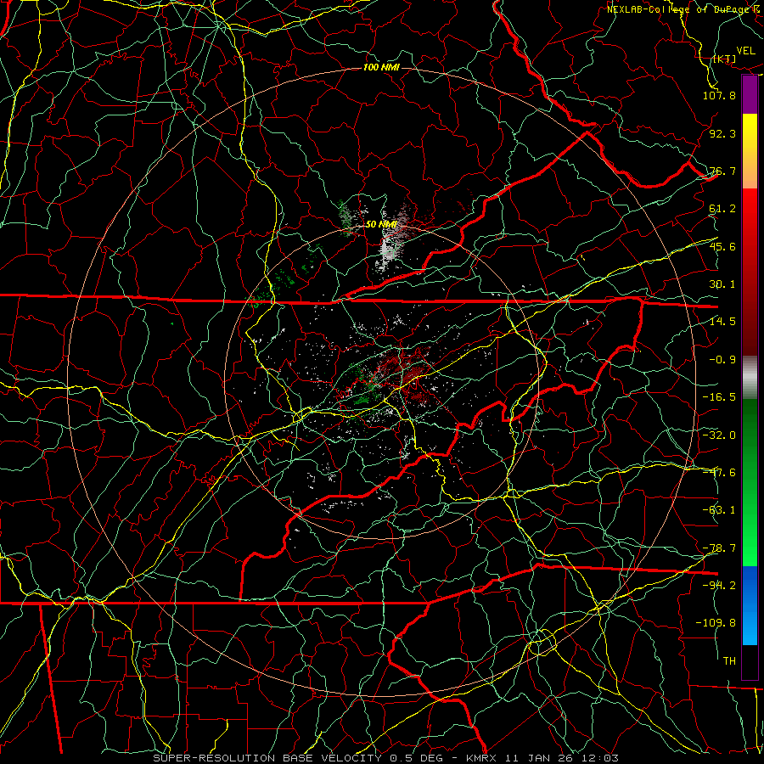Screen dimensions: 764x764
Task: Select the -32.0 velocity scale value
Action: pyautogui.click(x=719, y=435)
